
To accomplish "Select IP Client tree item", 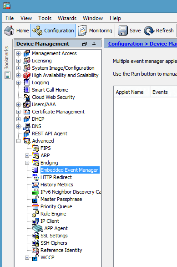I will 50,221.
